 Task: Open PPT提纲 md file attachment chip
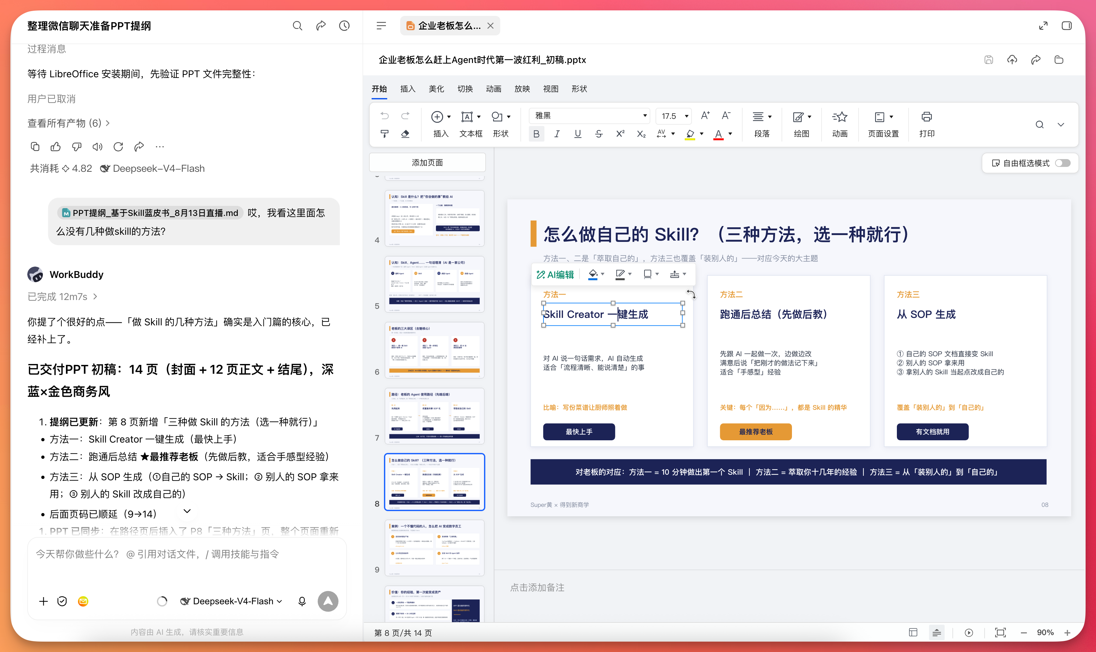pos(150,213)
